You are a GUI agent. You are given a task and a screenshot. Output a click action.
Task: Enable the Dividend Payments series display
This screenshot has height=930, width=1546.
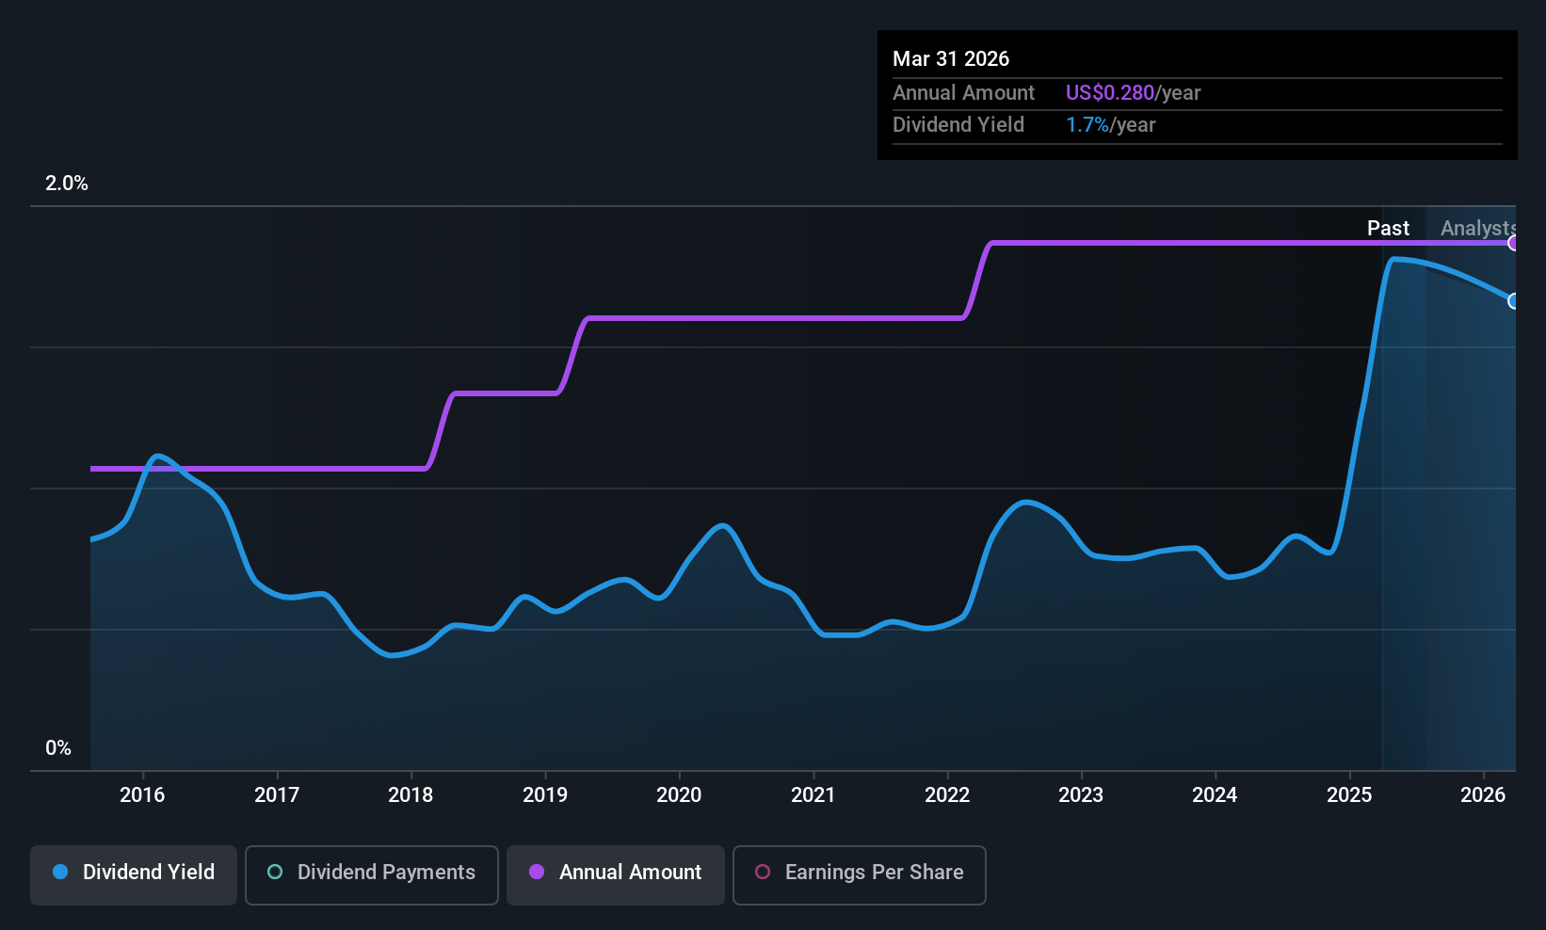(x=370, y=873)
